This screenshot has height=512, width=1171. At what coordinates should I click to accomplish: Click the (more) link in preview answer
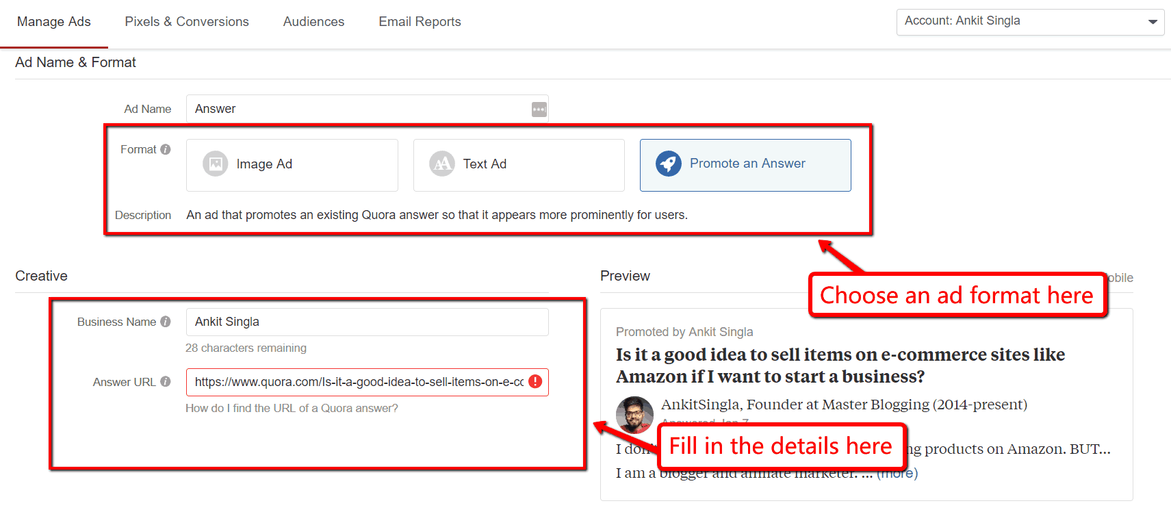(x=897, y=473)
